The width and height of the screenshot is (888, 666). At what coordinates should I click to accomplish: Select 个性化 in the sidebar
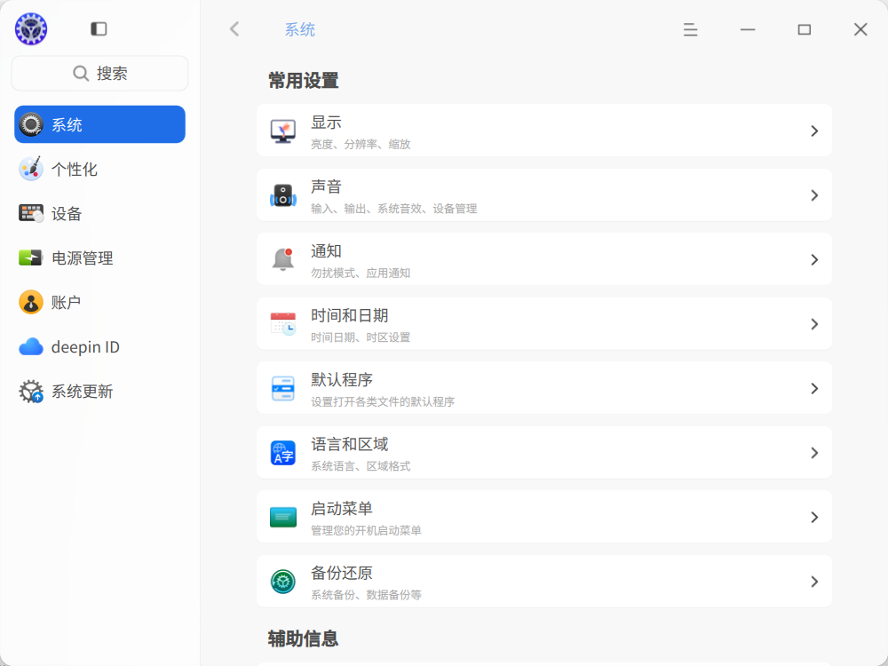[99, 169]
